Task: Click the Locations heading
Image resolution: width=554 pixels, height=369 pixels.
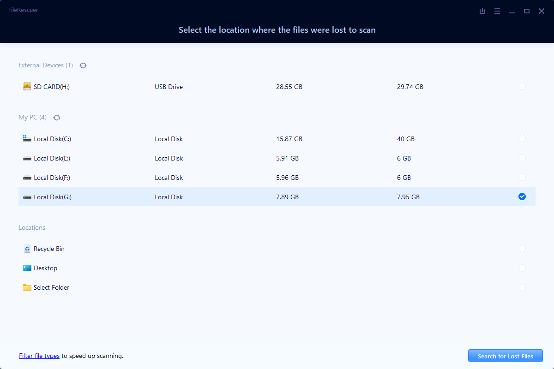Action: [x=32, y=228]
